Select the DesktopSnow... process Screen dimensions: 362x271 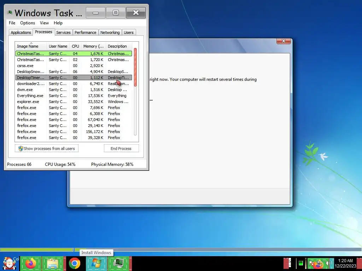point(74,71)
